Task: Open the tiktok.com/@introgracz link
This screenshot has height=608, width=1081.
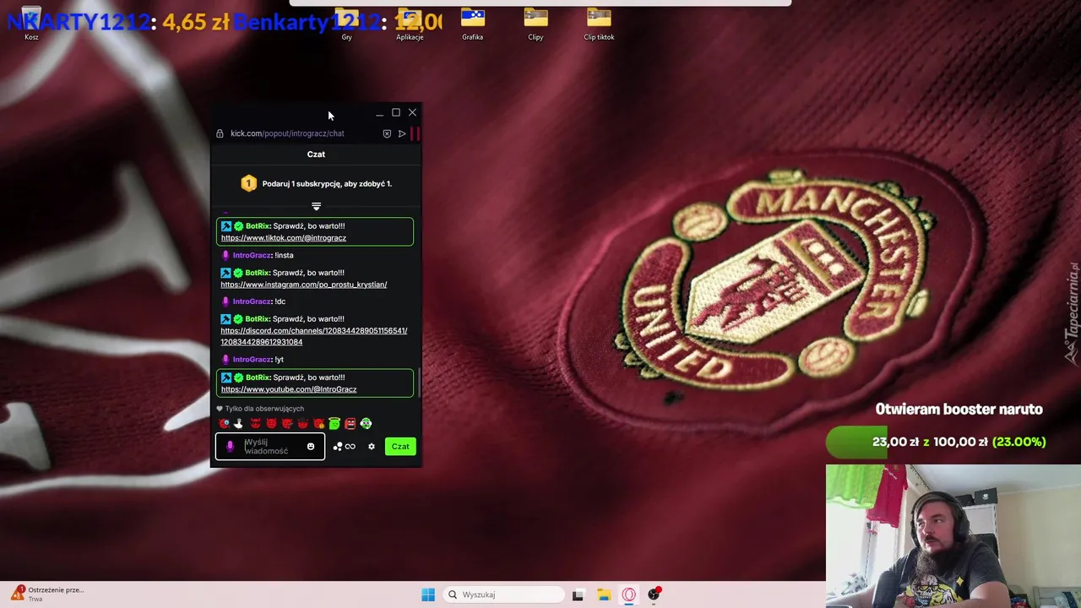Action: tap(284, 238)
